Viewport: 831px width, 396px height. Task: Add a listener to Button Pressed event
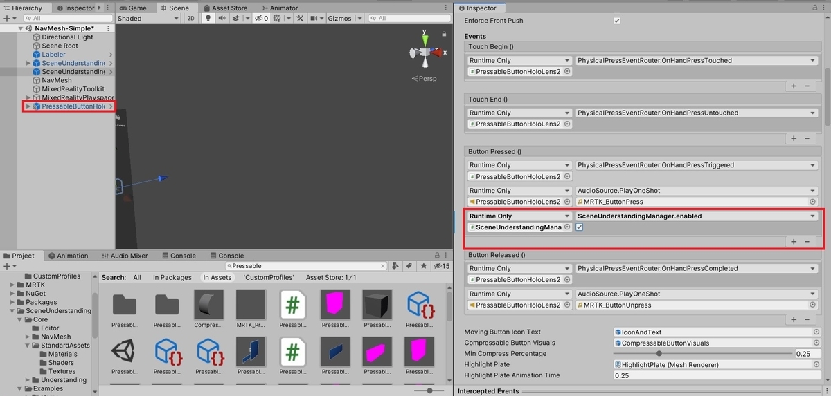click(x=794, y=242)
